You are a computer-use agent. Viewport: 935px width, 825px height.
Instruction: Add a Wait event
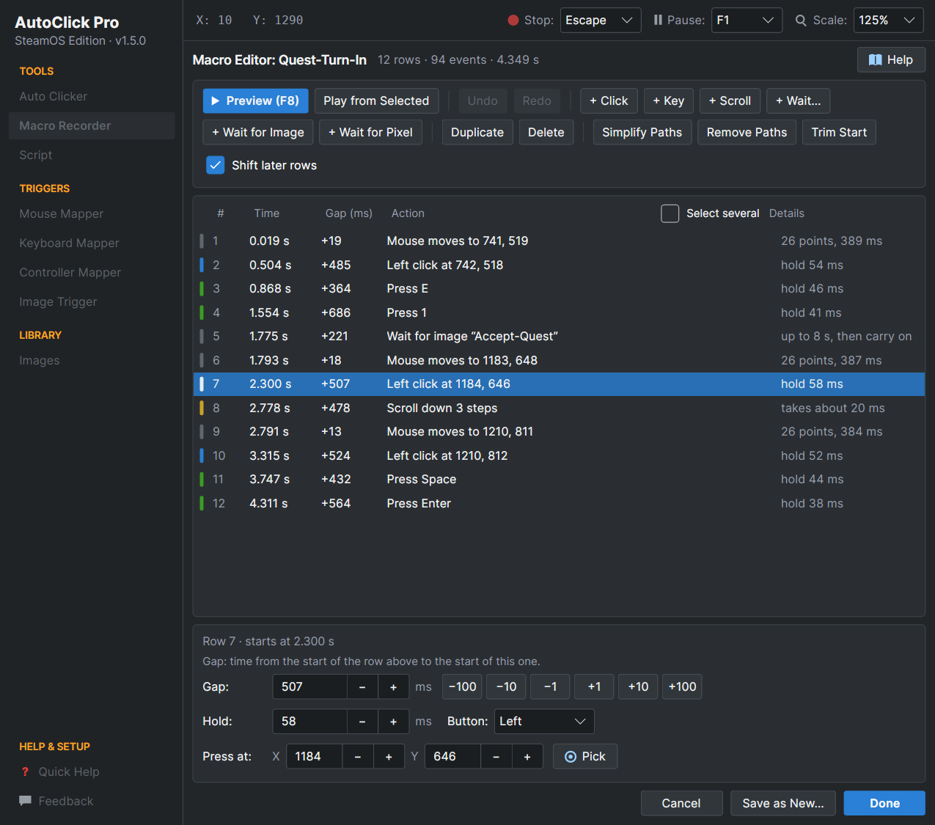point(799,101)
